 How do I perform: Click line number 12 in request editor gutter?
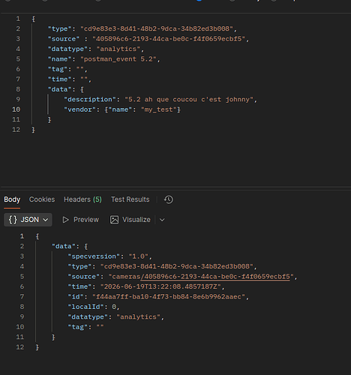coord(16,130)
